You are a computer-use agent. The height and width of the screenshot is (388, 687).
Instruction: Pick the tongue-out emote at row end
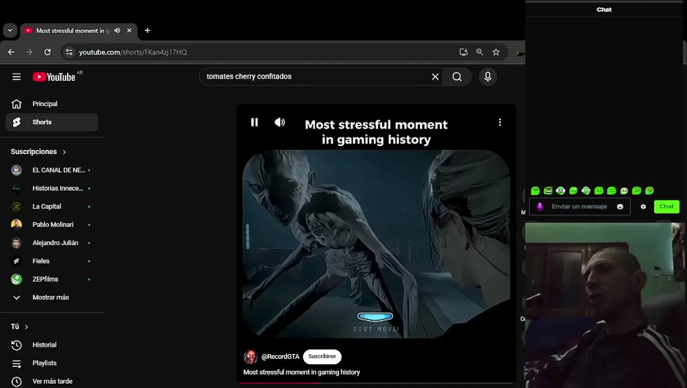pyautogui.click(x=650, y=191)
